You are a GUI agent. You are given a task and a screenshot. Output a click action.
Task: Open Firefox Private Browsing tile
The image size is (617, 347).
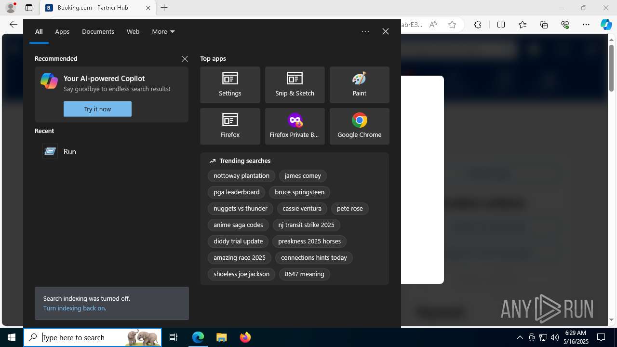295,126
